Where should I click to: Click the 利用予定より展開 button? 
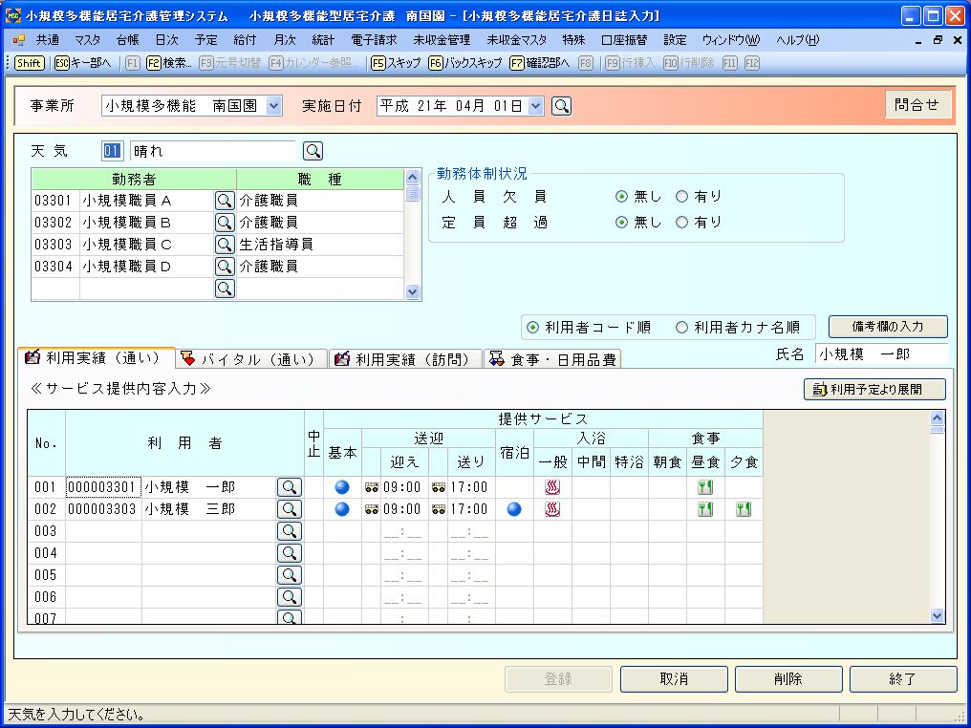[874, 390]
